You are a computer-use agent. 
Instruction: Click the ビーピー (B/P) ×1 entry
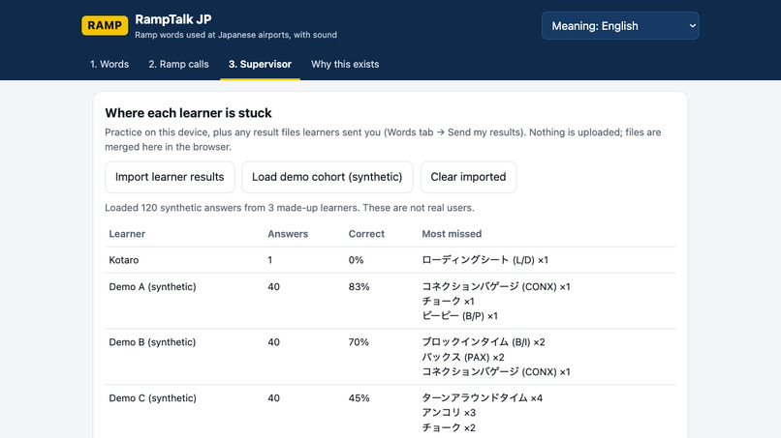coord(459,316)
